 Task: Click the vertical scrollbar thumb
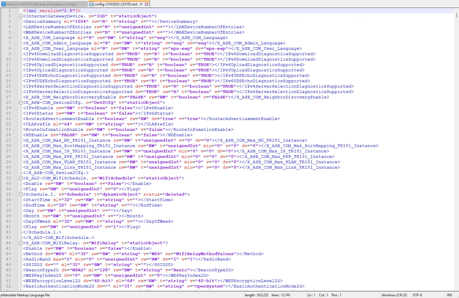click(x=456, y=15)
